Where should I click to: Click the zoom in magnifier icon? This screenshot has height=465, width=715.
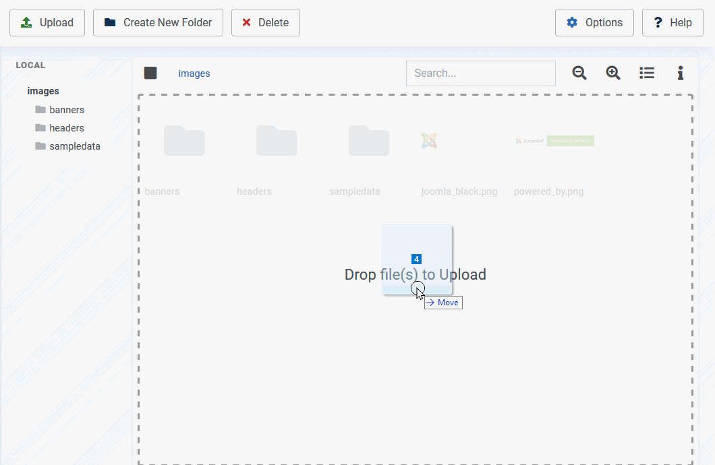[613, 73]
